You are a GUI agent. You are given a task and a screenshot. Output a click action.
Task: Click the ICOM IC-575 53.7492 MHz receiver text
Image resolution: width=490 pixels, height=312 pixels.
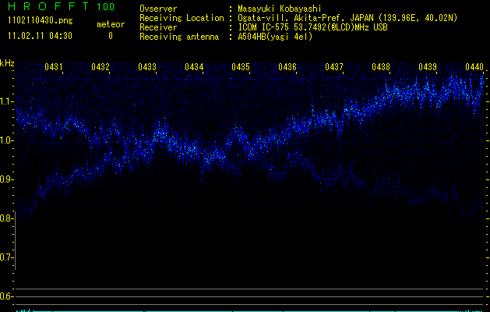point(312,27)
